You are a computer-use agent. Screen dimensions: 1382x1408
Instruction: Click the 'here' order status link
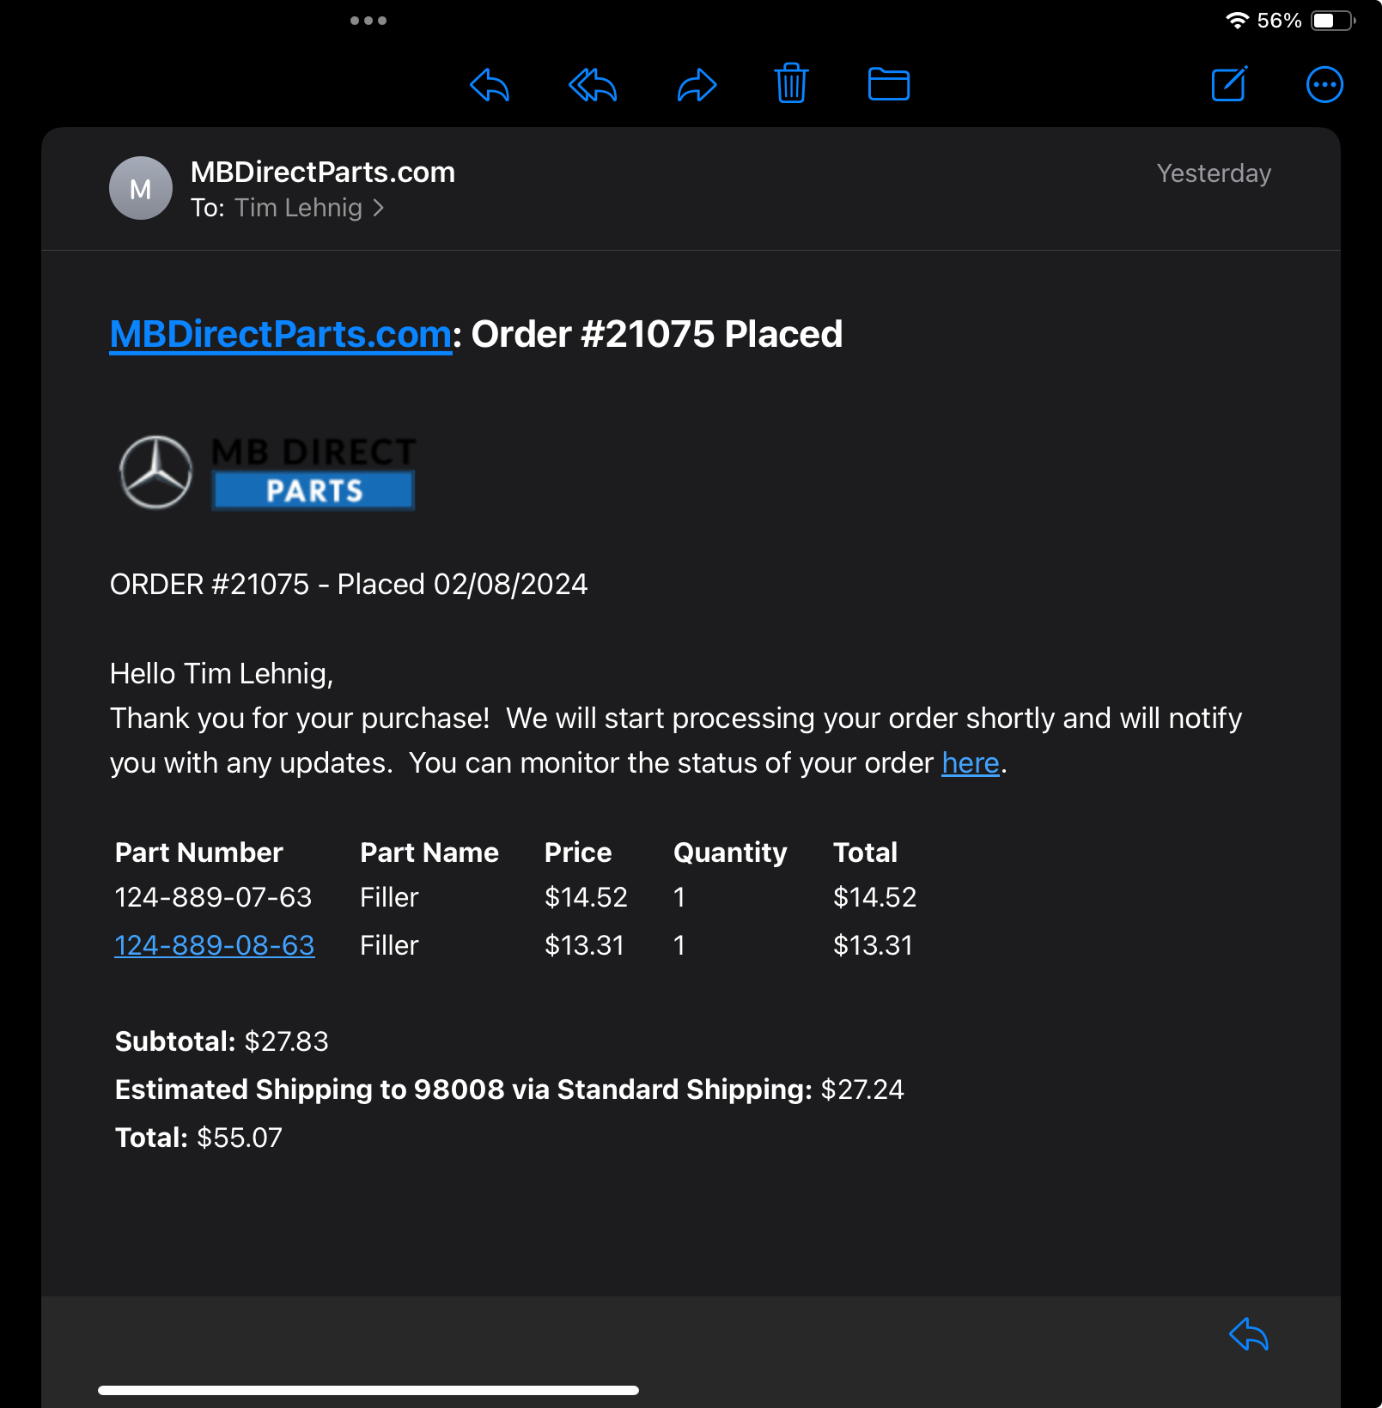click(970, 763)
